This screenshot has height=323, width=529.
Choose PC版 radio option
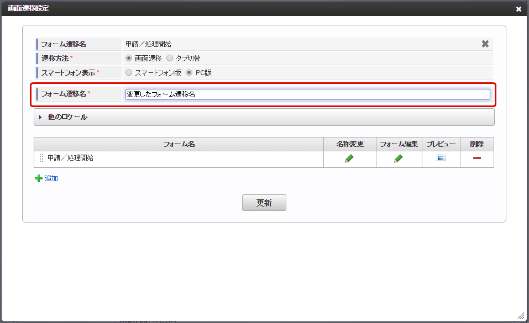point(189,72)
